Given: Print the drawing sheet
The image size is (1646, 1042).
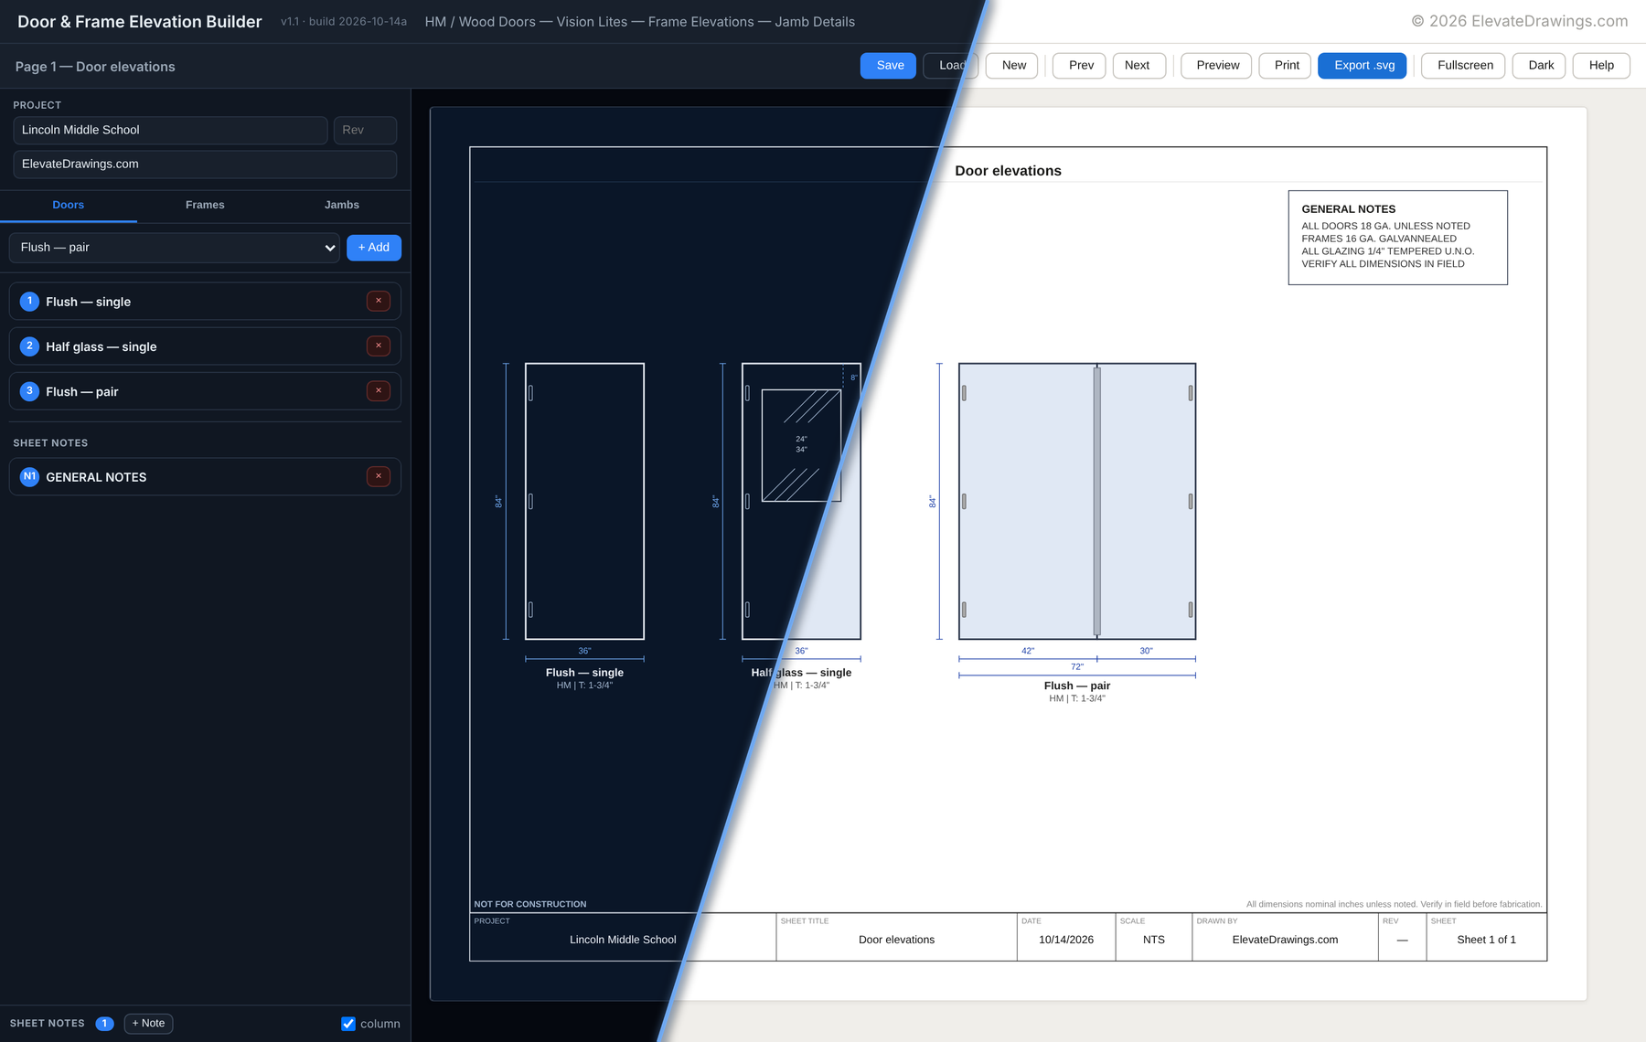Looking at the screenshot, I should 1286,66.
